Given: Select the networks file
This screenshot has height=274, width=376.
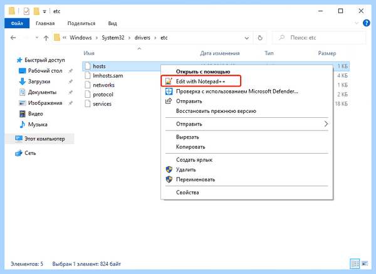Looking at the screenshot, I should pyautogui.click(x=103, y=85).
